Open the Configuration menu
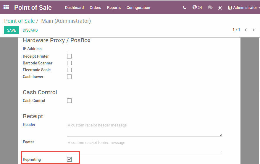Image resolution: width=260 pixels, height=164 pixels. pyautogui.click(x=138, y=8)
